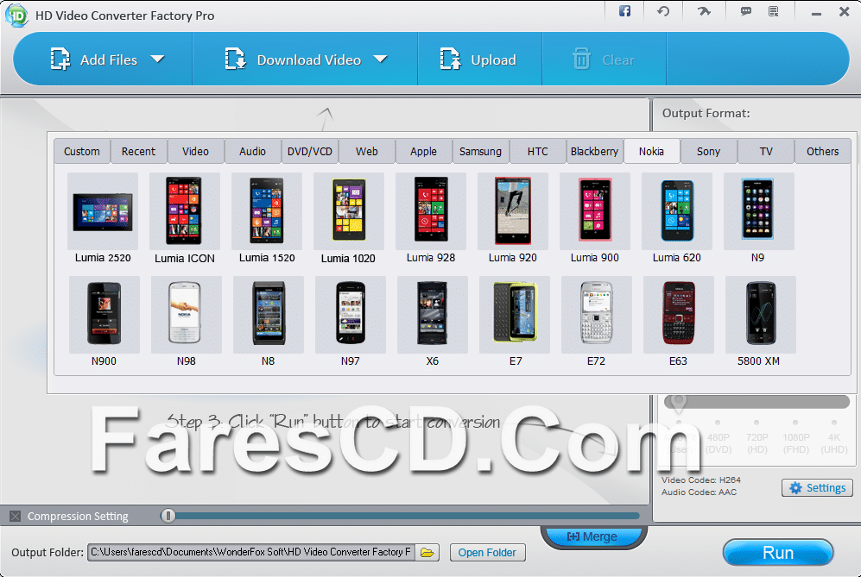This screenshot has width=861, height=577.
Task: Click the undo arrow icon in title bar
Action: tap(663, 11)
